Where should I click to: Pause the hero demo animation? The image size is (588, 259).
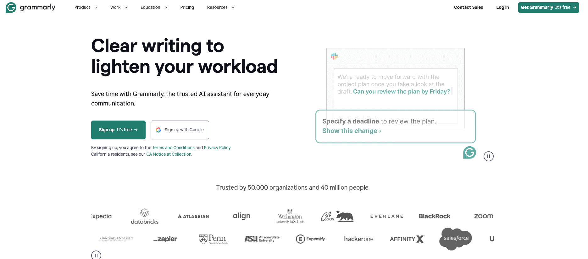489,156
